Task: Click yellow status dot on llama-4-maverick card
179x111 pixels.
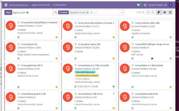Action: pyautogui.click(x=57, y=37)
